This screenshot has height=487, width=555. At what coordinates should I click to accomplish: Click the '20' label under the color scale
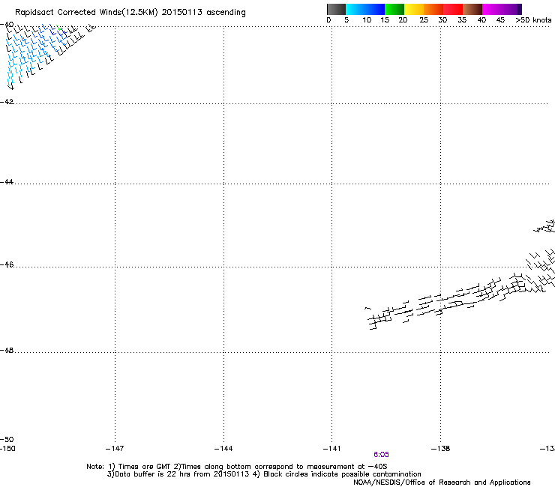click(x=403, y=20)
